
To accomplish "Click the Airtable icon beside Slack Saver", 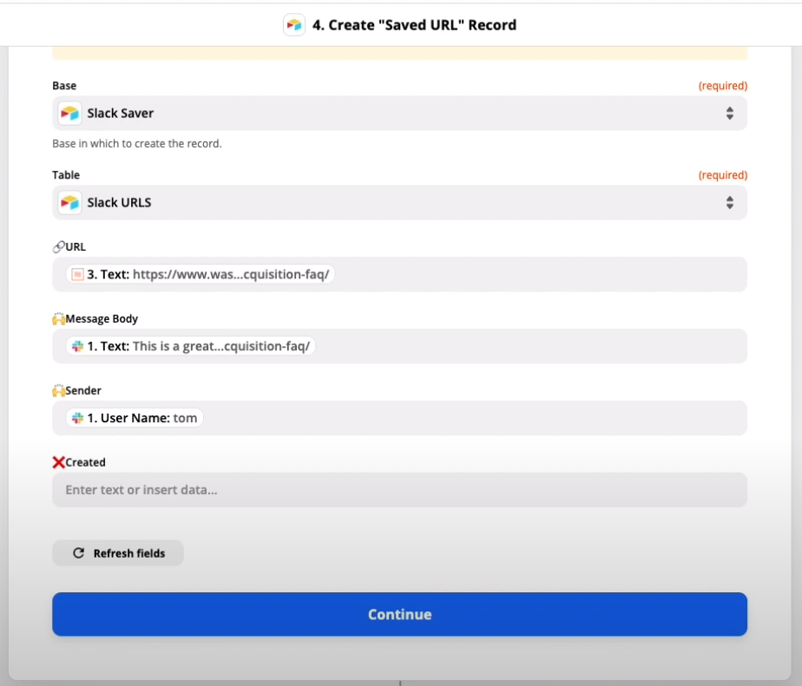I will click(x=69, y=113).
